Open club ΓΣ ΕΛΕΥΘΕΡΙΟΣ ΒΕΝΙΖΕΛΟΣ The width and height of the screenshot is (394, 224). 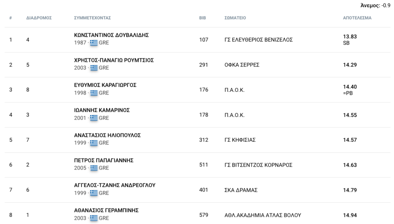click(x=259, y=40)
